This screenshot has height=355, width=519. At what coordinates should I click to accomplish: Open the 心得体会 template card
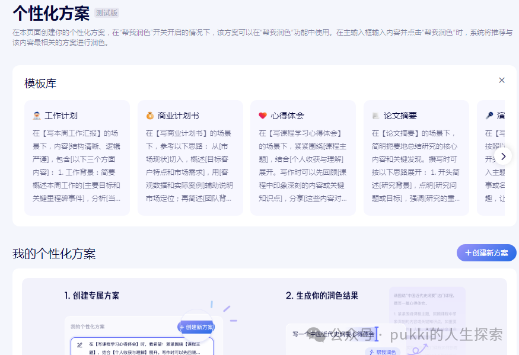[303, 158]
